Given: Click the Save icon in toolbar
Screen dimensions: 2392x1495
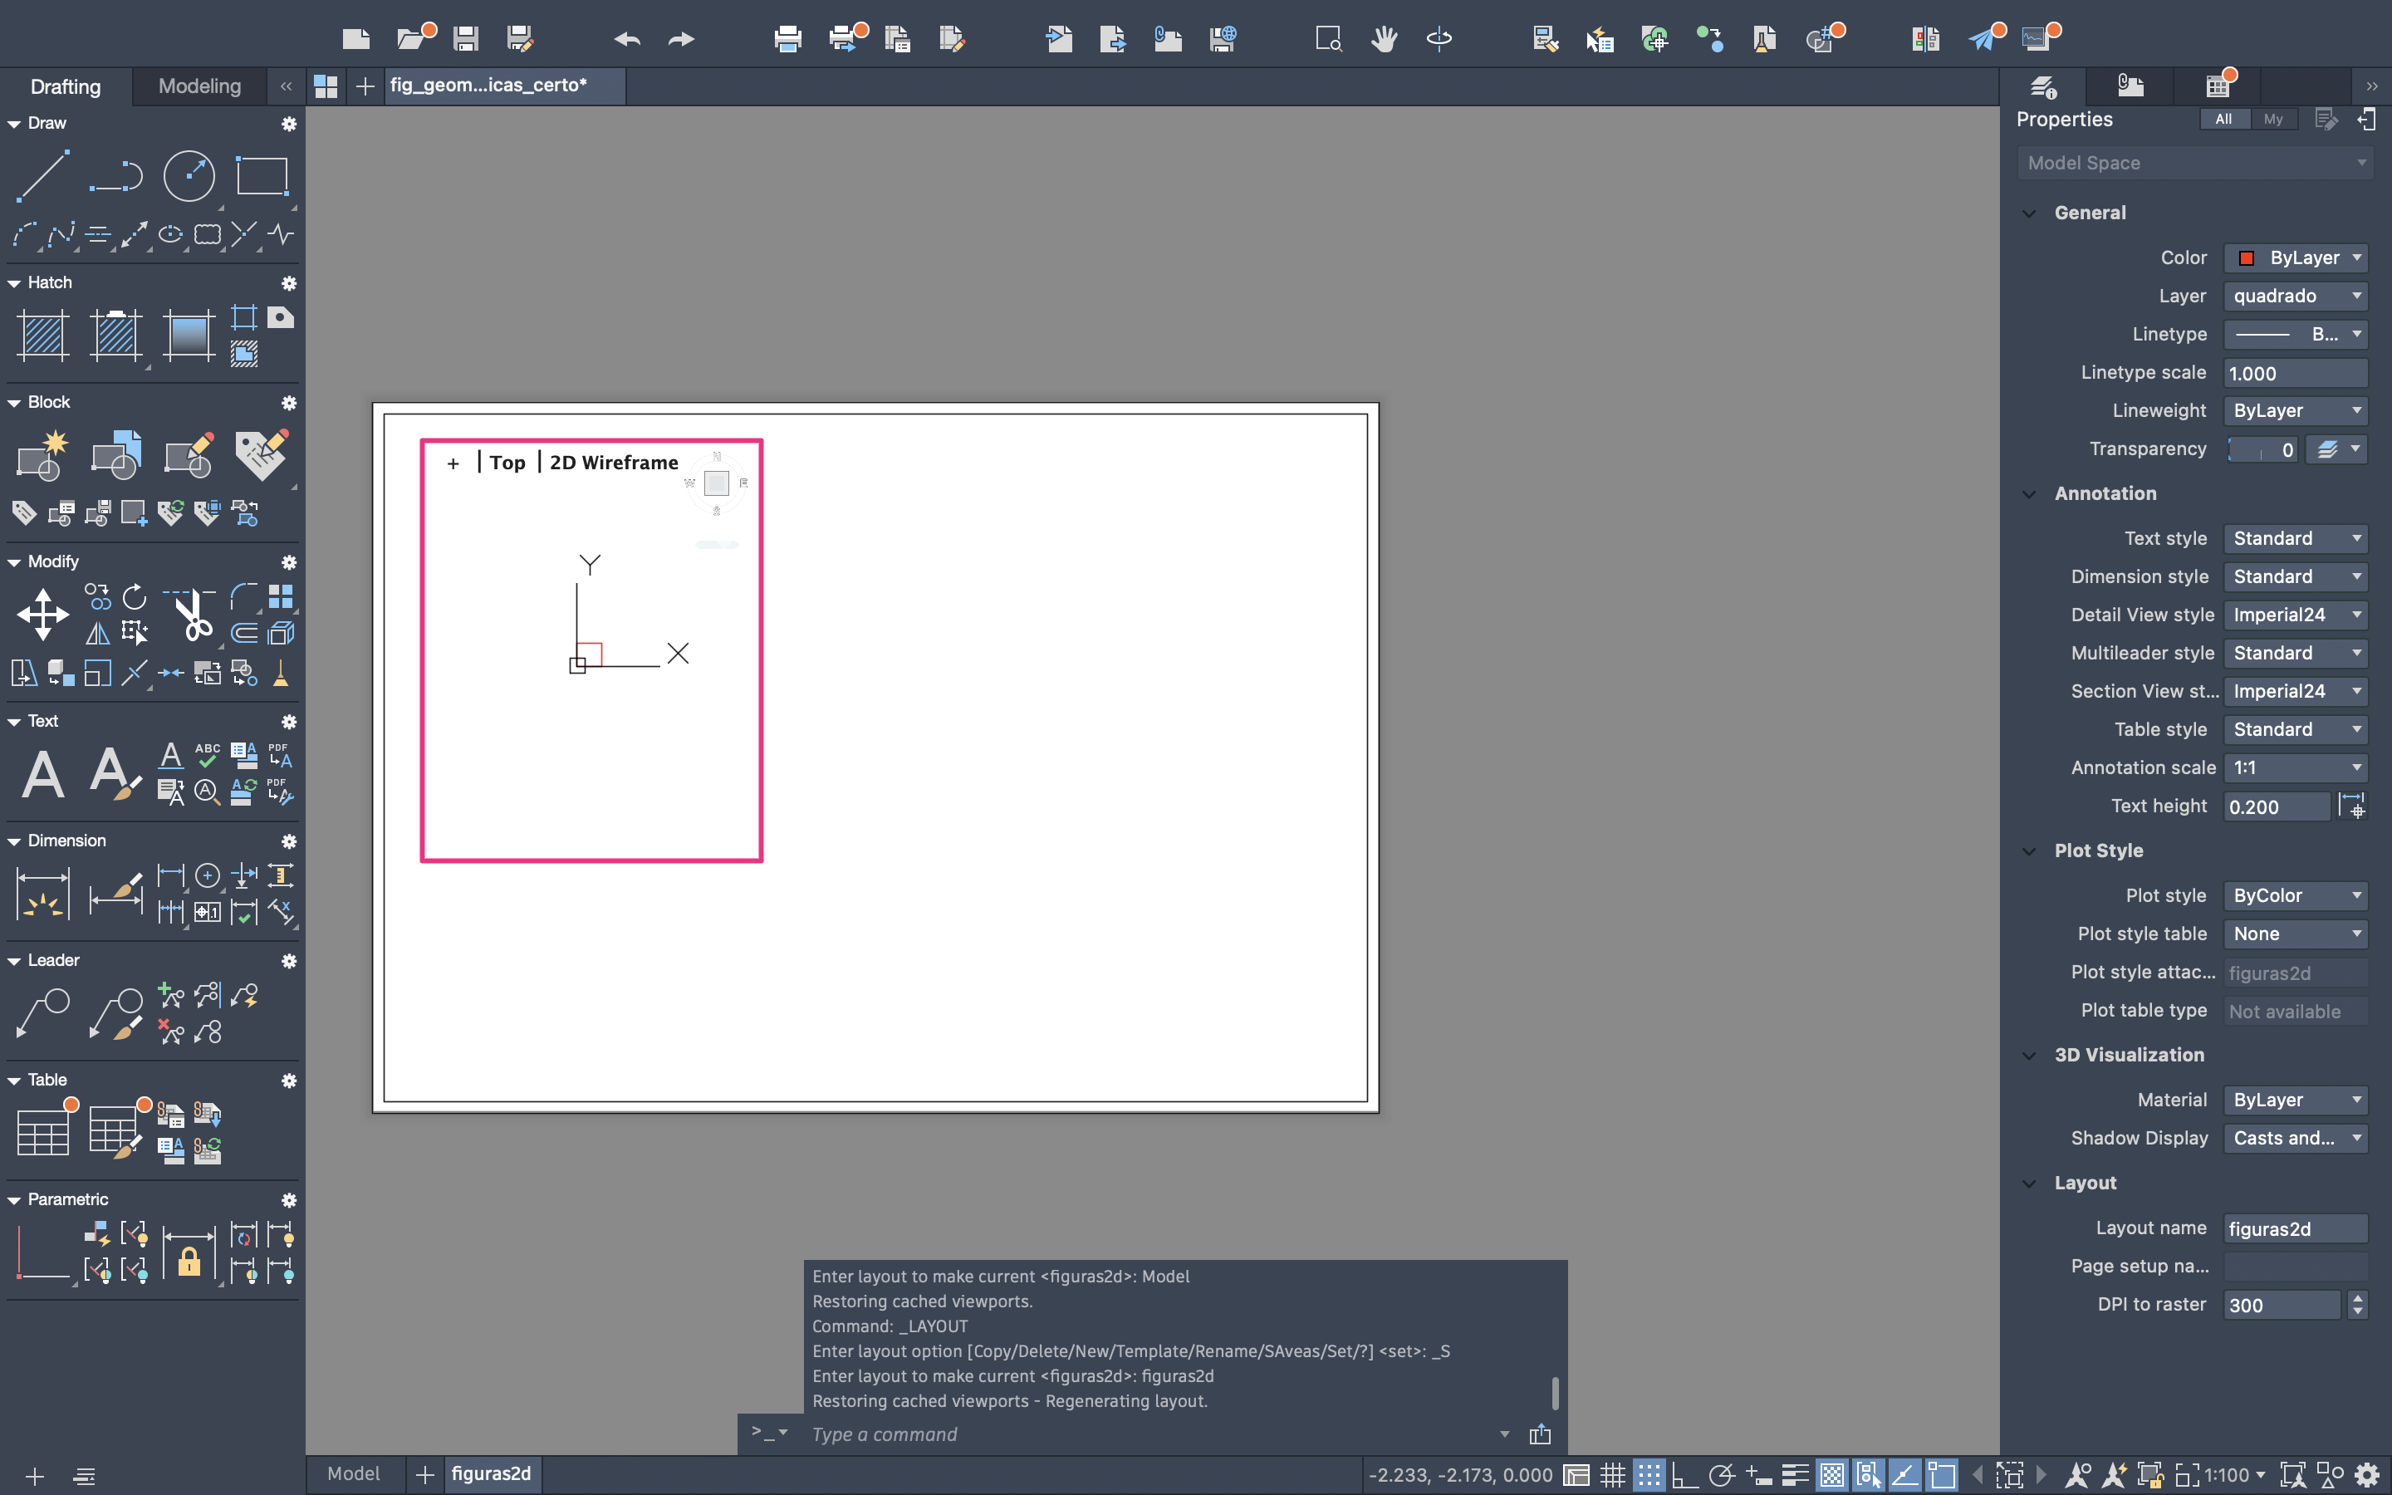Looking at the screenshot, I should pos(466,40).
